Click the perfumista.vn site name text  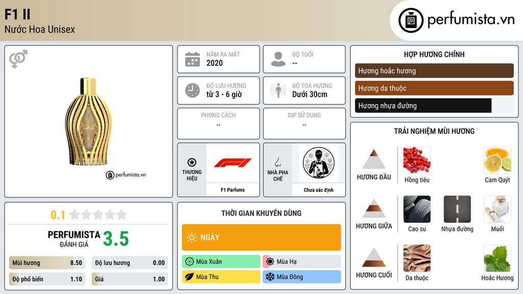tap(471, 20)
